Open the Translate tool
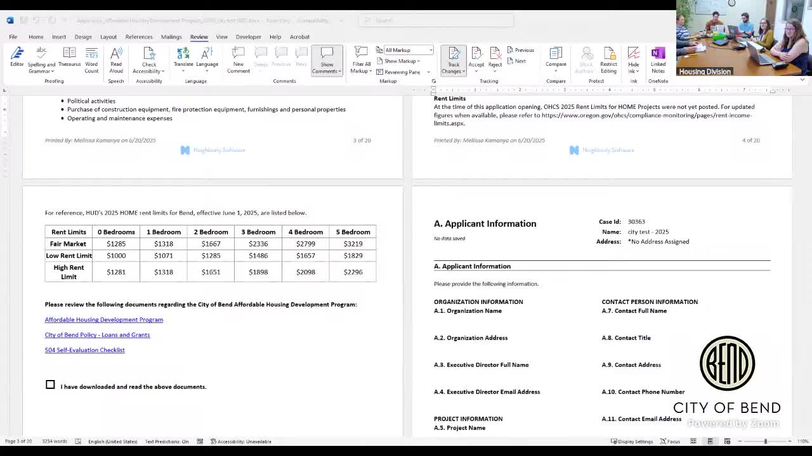 pos(183,57)
